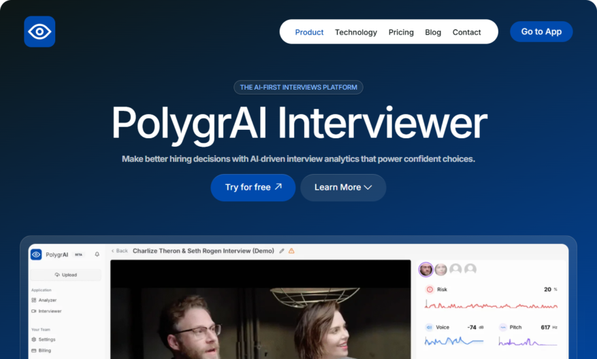Click the blue Voice waveform graph
The image size is (597, 359).
point(454,341)
